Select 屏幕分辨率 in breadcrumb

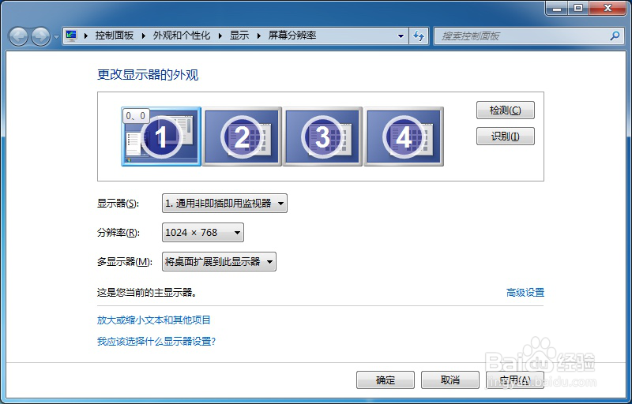pyautogui.click(x=292, y=36)
